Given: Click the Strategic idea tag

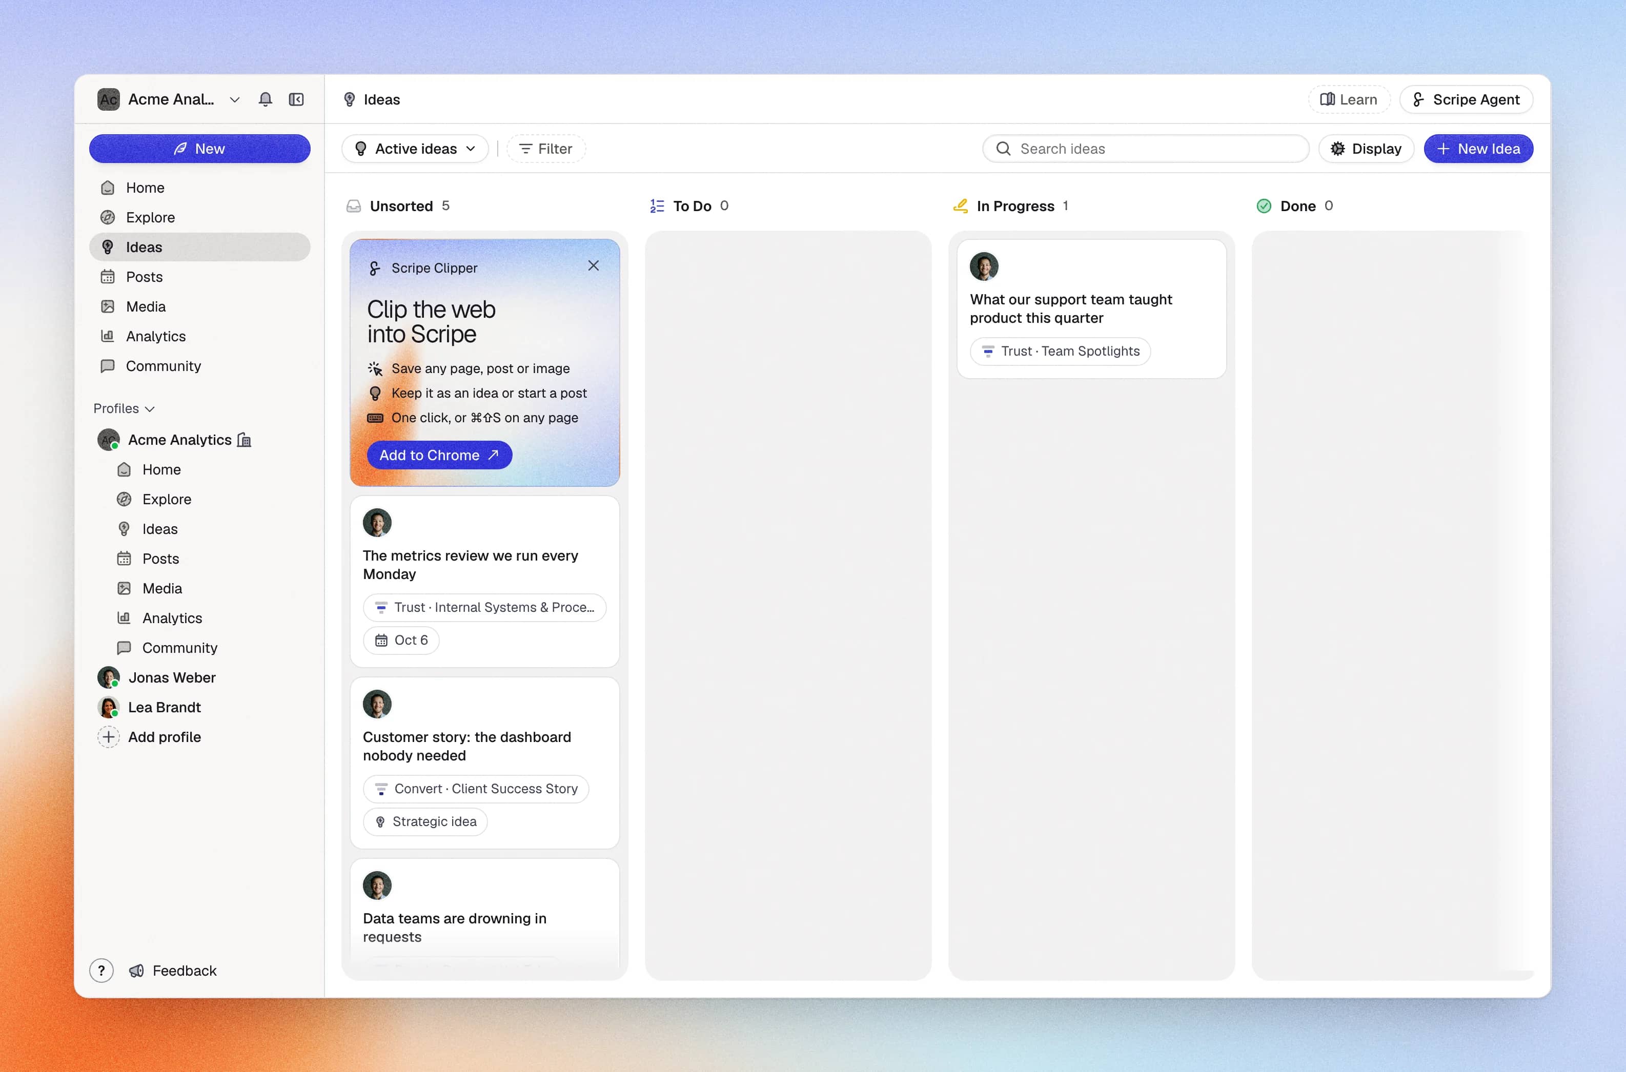Looking at the screenshot, I should (x=425, y=821).
